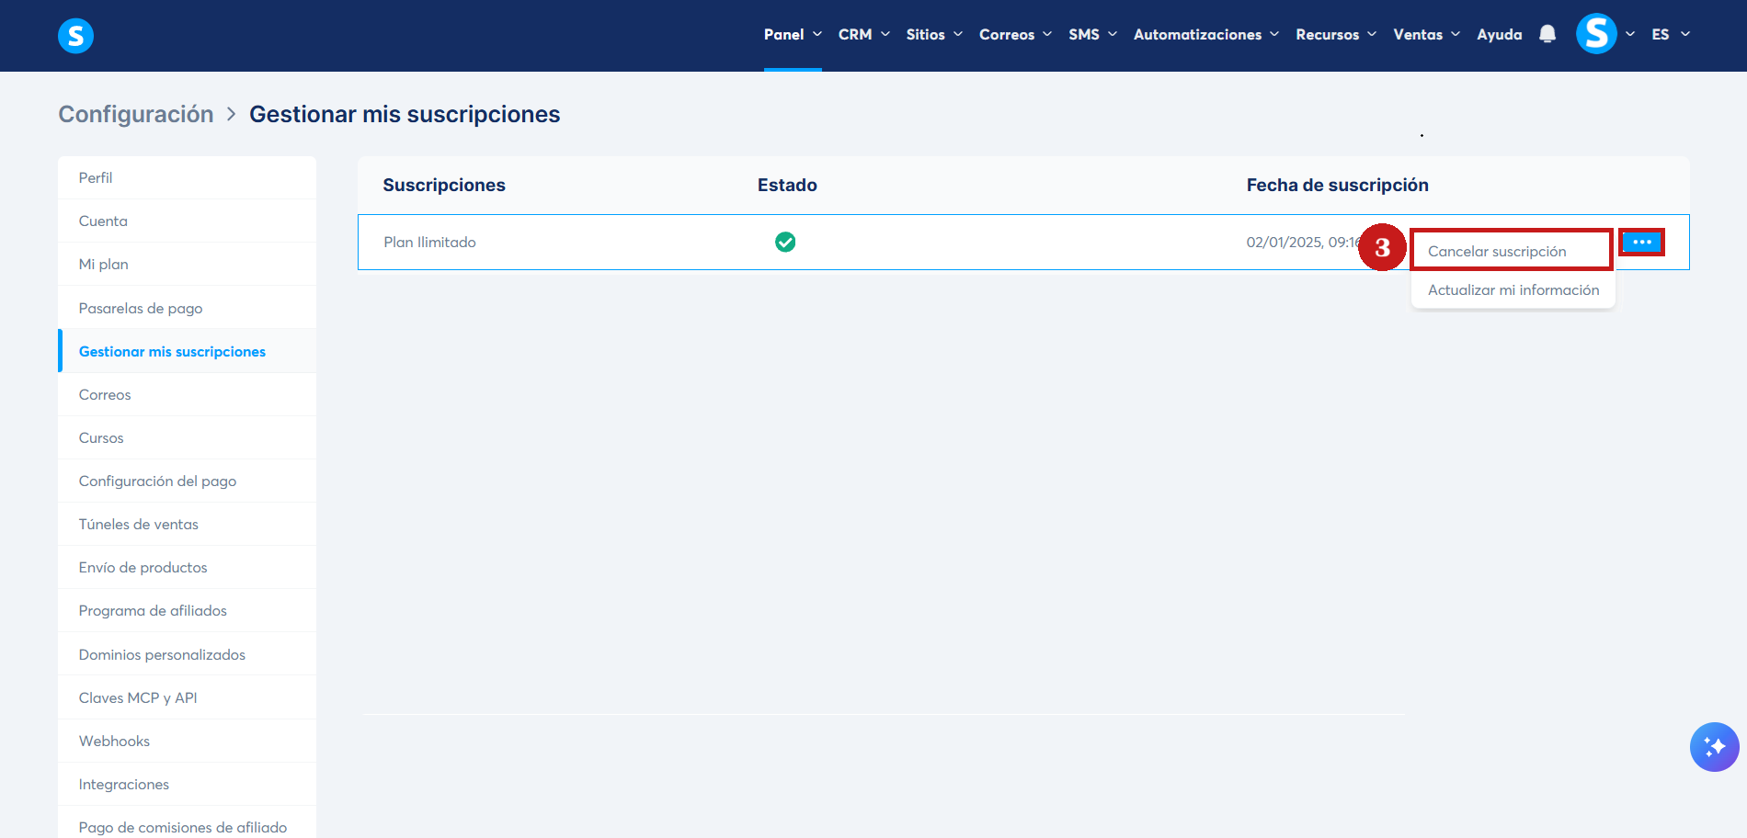Click the Estado column header
The image size is (1747, 838).
787,185
